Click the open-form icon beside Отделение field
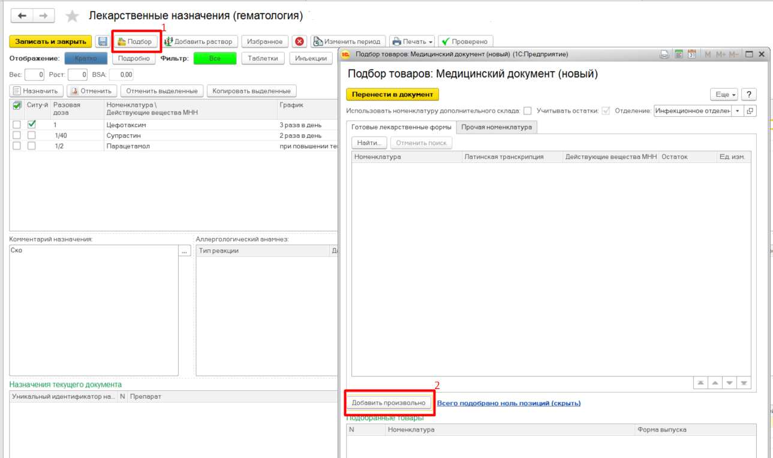 [750, 111]
